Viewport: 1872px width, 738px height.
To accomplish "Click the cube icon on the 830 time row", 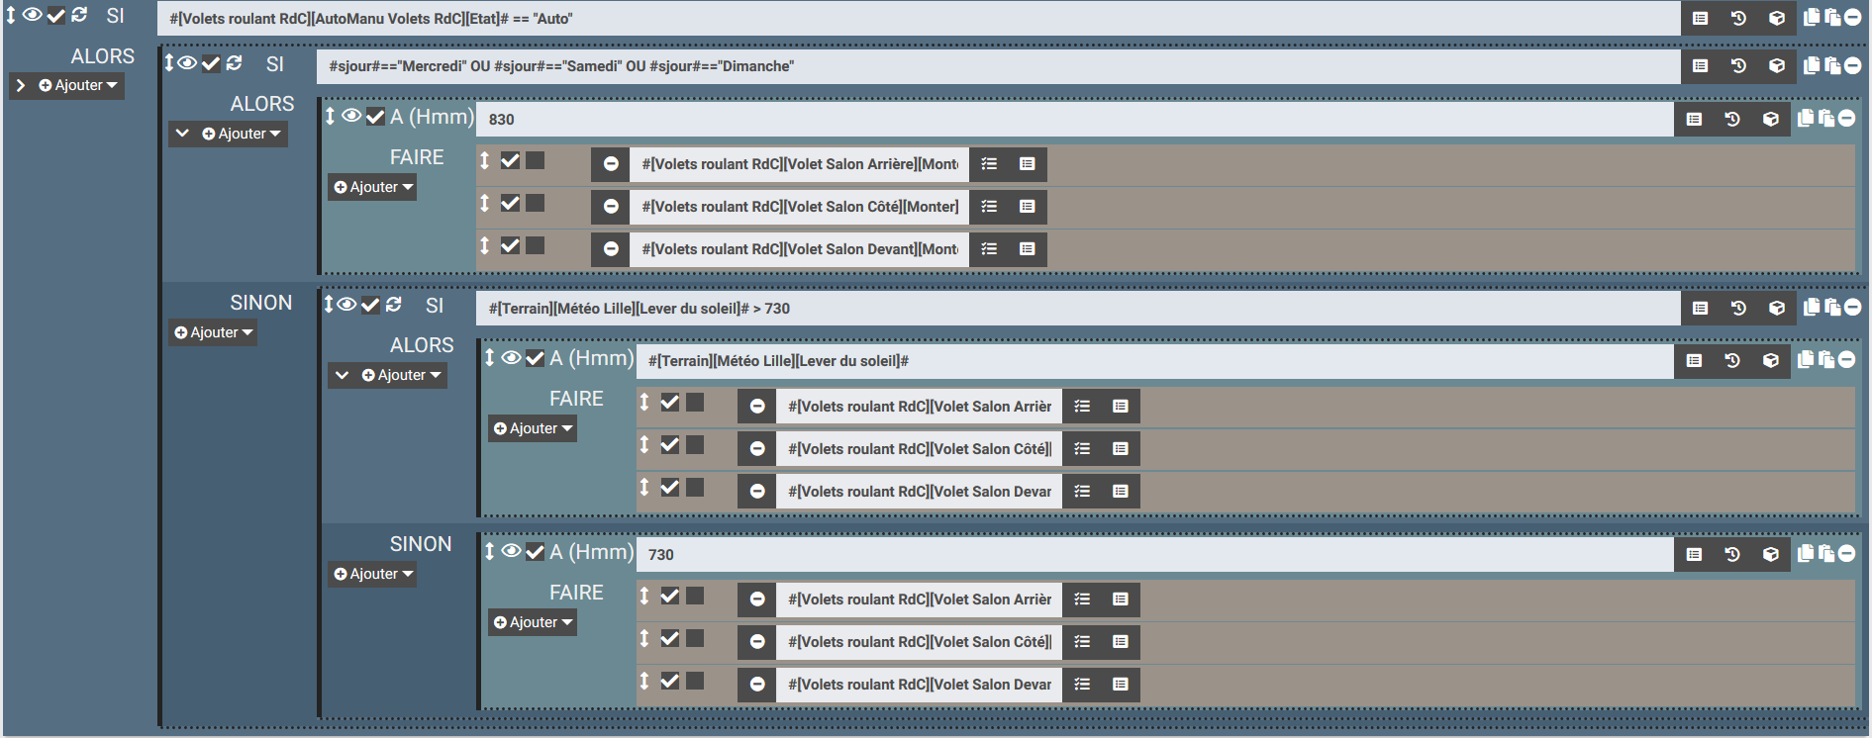I will (x=1771, y=119).
